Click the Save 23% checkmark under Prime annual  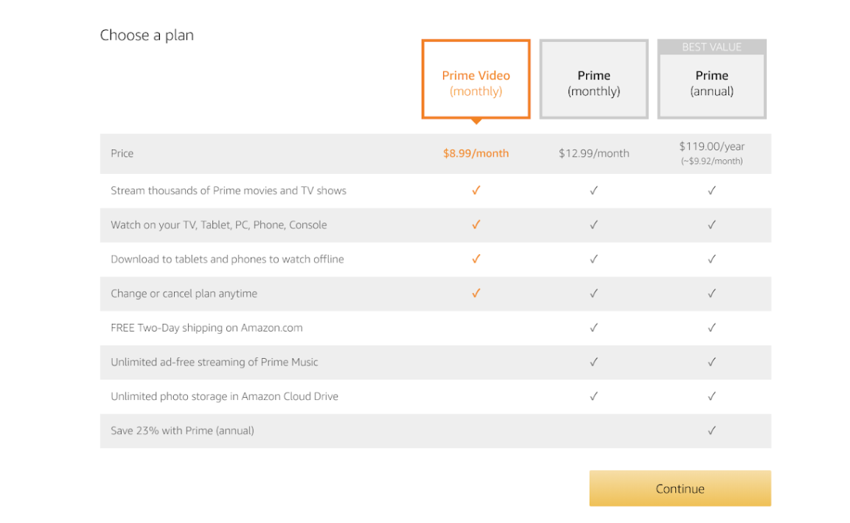tap(711, 430)
